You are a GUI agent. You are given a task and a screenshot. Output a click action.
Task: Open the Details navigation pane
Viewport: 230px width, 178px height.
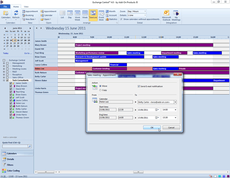[17, 159]
